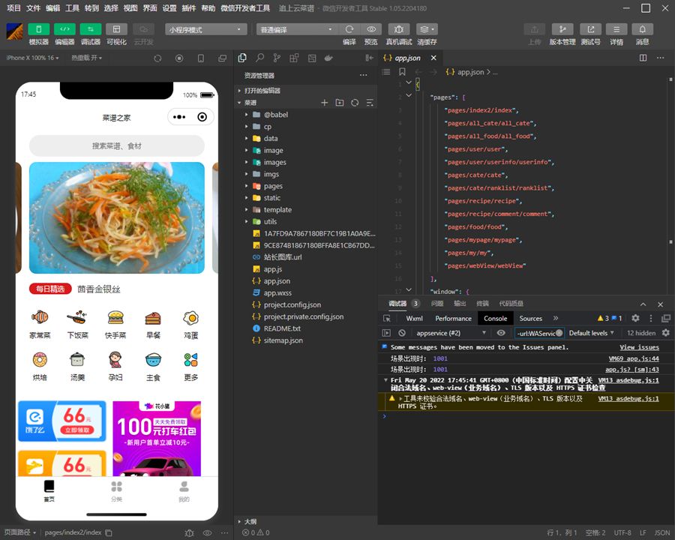Click the 搜索菜谱、食材 search field

click(x=117, y=145)
